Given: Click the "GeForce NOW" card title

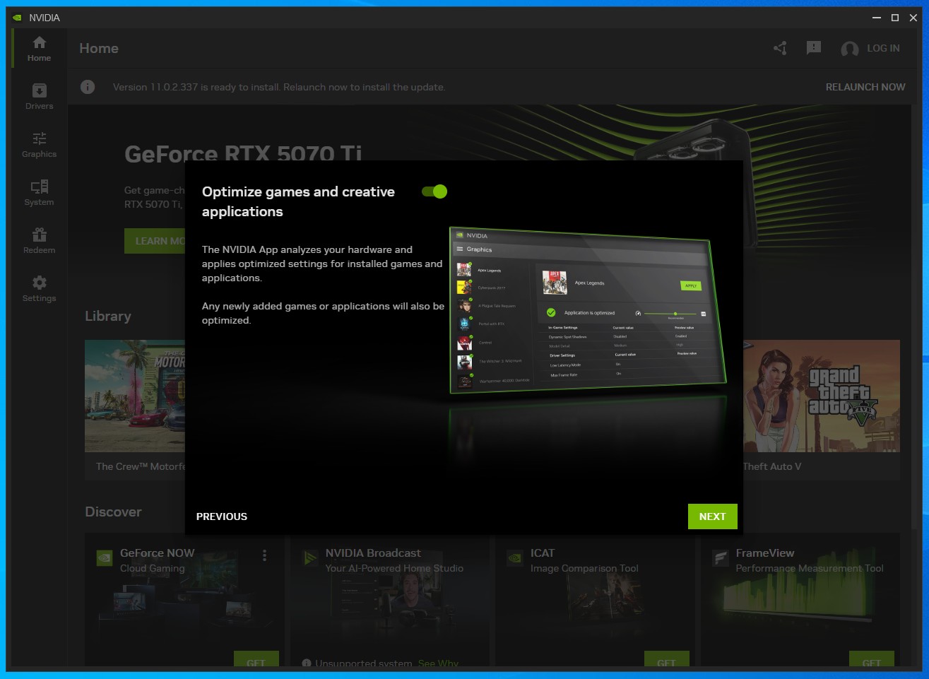Looking at the screenshot, I should pyautogui.click(x=157, y=553).
